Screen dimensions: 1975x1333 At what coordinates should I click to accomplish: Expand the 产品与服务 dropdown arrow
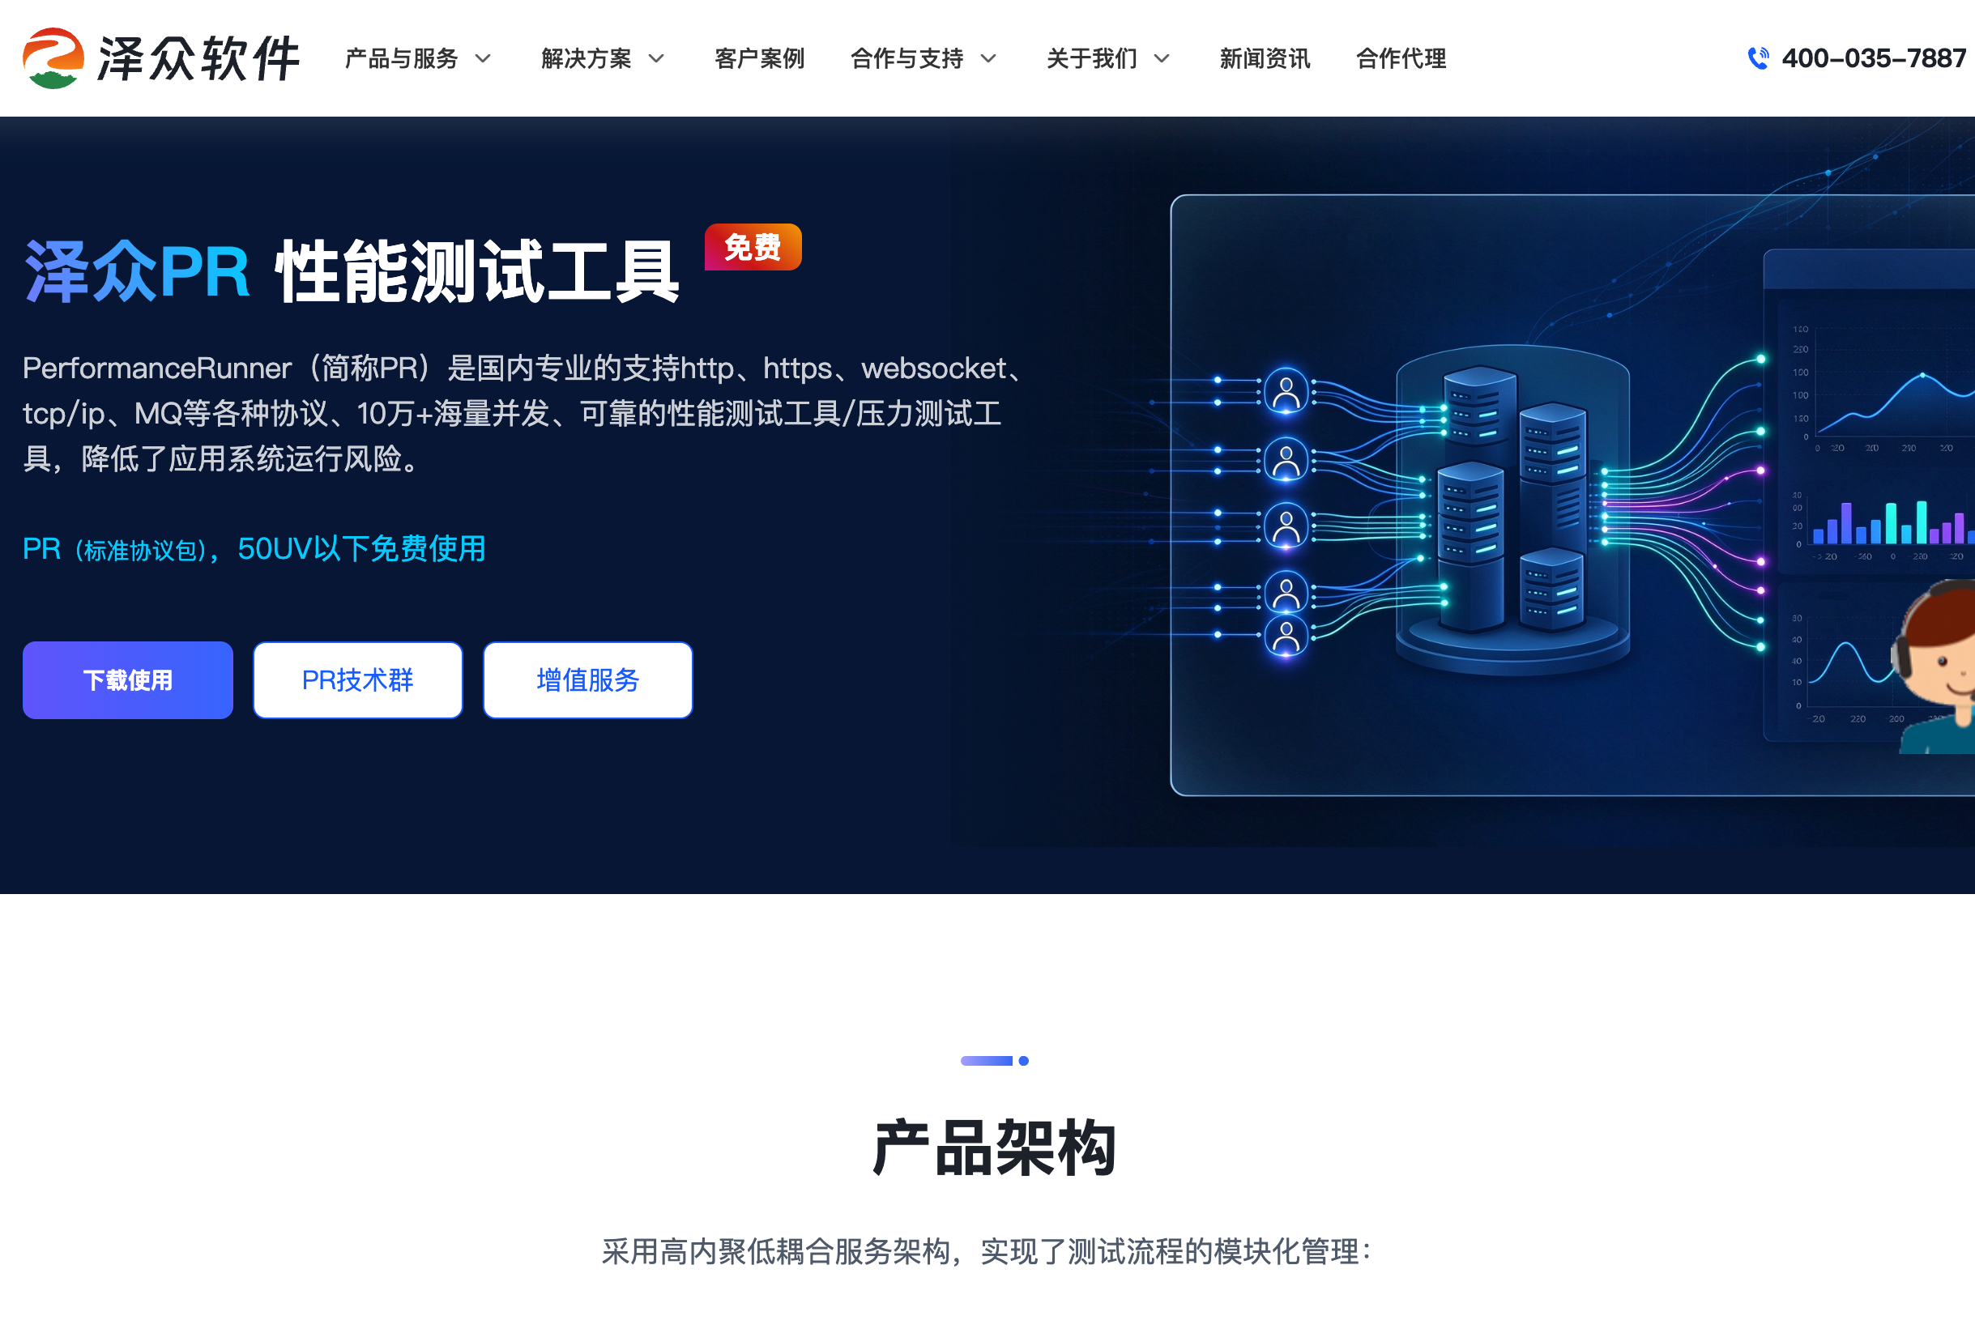(483, 58)
